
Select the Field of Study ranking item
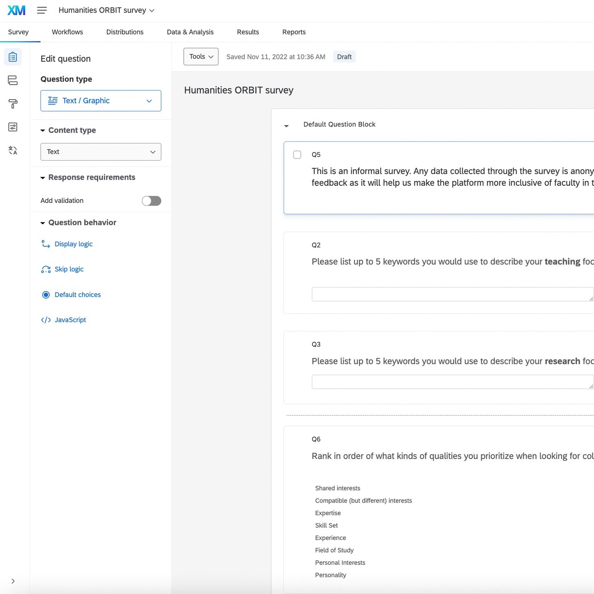(x=334, y=550)
